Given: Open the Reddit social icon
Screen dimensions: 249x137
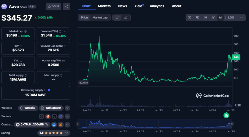Looking at the screenshot, I should coord(48,117).
